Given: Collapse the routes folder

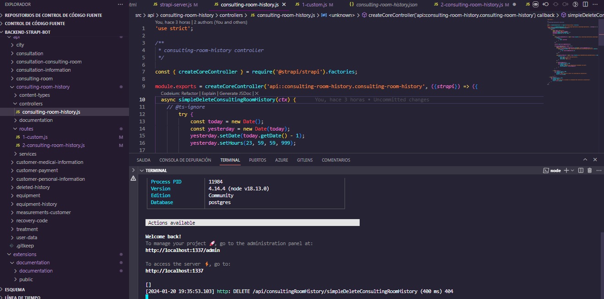Looking at the screenshot, I should pyautogui.click(x=26, y=129).
